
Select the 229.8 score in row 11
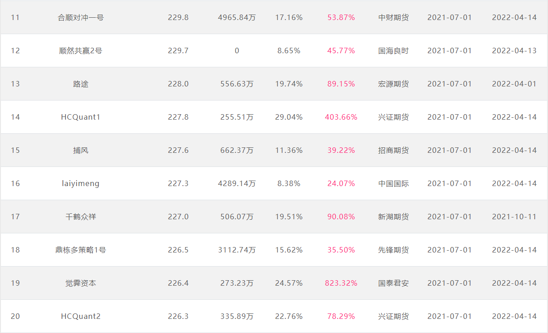pyautogui.click(x=178, y=17)
